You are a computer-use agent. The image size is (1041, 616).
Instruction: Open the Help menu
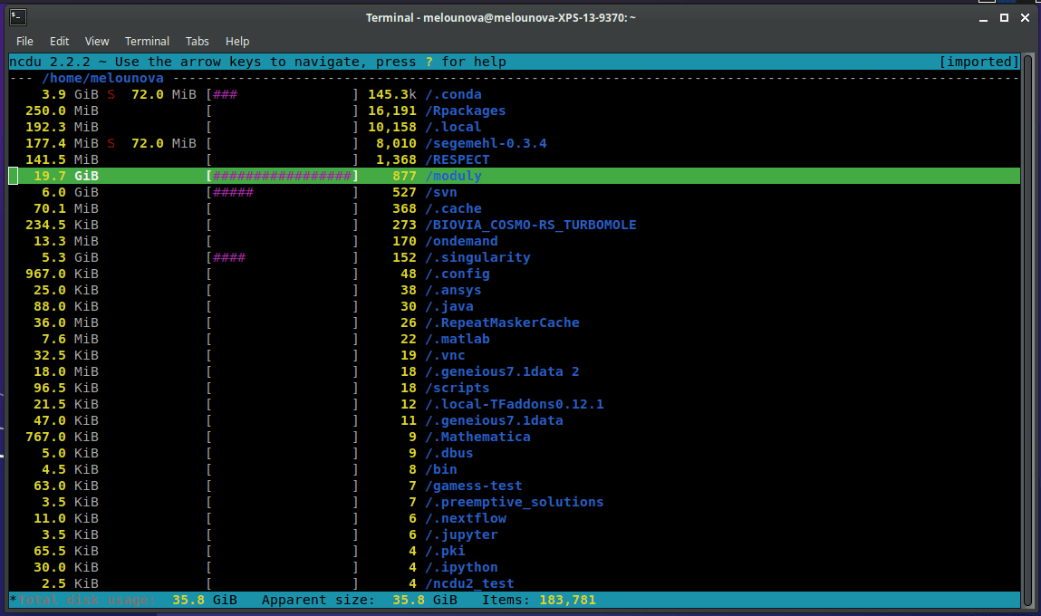(237, 41)
